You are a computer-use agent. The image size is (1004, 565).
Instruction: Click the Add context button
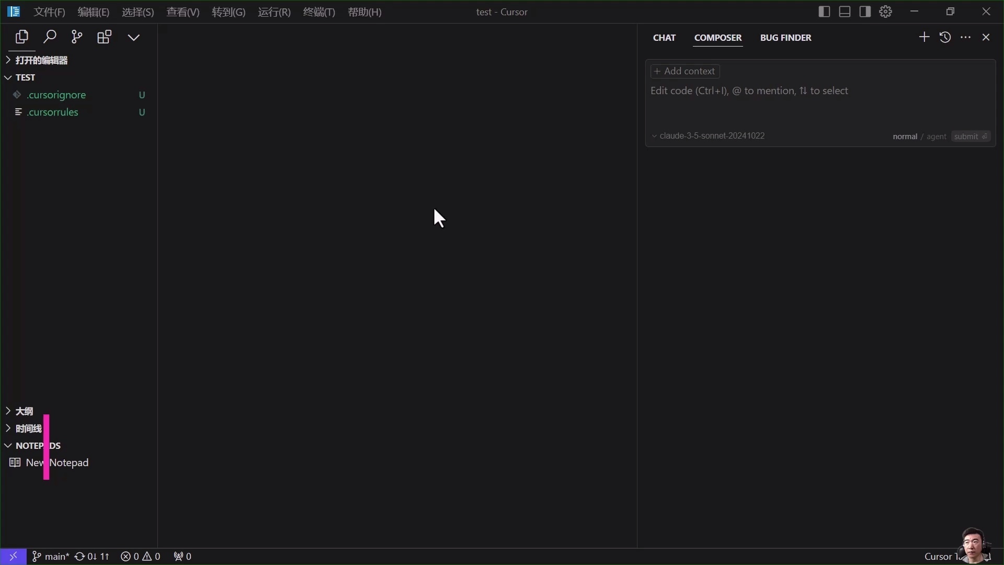(x=685, y=71)
